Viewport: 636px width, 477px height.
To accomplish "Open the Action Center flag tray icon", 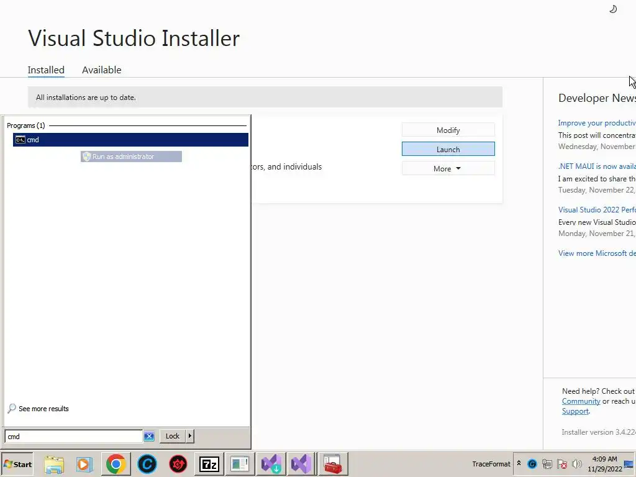I will [x=561, y=463].
